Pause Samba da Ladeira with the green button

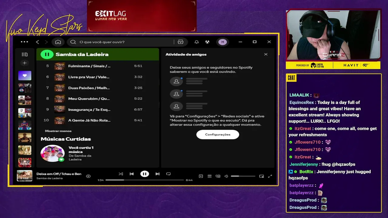[47, 54]
